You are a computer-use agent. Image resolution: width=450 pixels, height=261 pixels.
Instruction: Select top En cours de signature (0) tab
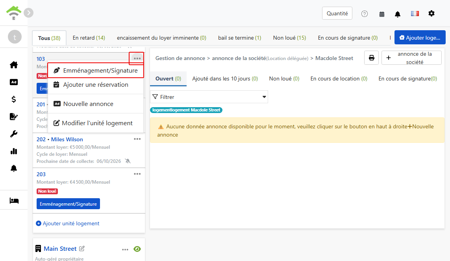(348, 38)
